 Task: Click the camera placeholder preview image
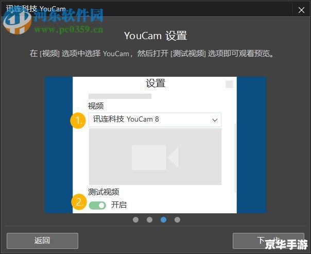pyautogui.click(x=155, y=157)
